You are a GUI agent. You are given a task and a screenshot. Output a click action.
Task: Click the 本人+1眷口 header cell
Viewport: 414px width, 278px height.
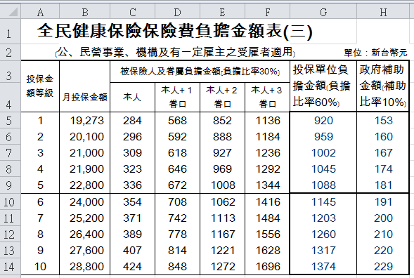point(177,97)
